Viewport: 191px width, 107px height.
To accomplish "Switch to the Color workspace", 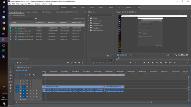I will click(x=83, y=7).
